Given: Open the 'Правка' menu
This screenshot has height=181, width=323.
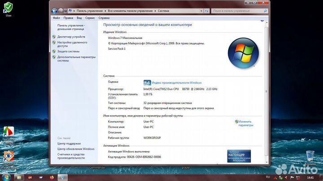Looking at the screenshot, I should click(68, 18).
